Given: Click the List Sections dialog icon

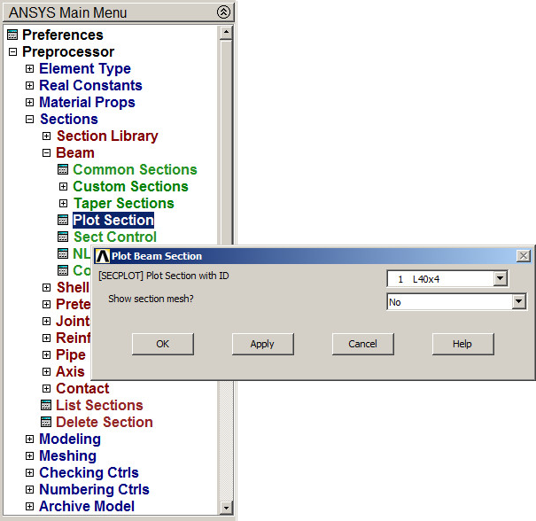Looking at the screenshot, I should click(x=46, y=406).
